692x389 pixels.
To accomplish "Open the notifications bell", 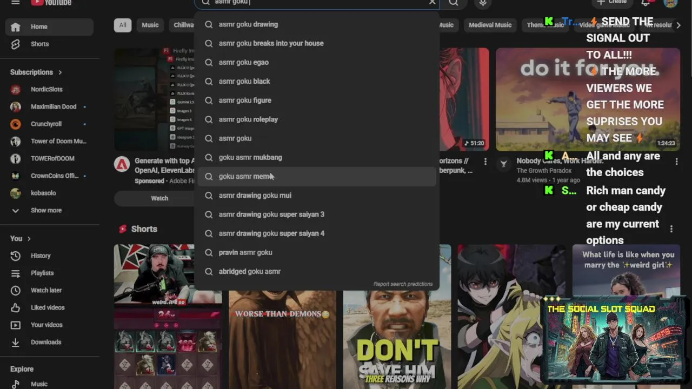I will pyautogui.click(x=646, y=2).
